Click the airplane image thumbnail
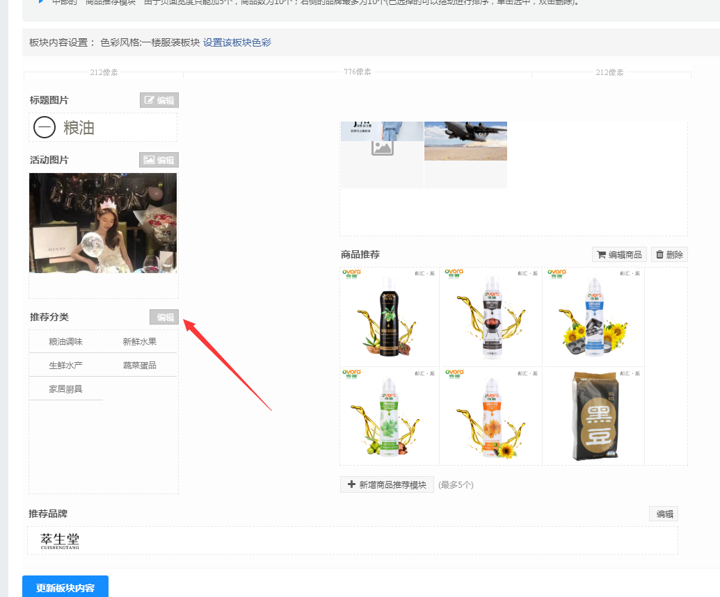This screenshot has width=720, height=597. click(x=465, y=141)
